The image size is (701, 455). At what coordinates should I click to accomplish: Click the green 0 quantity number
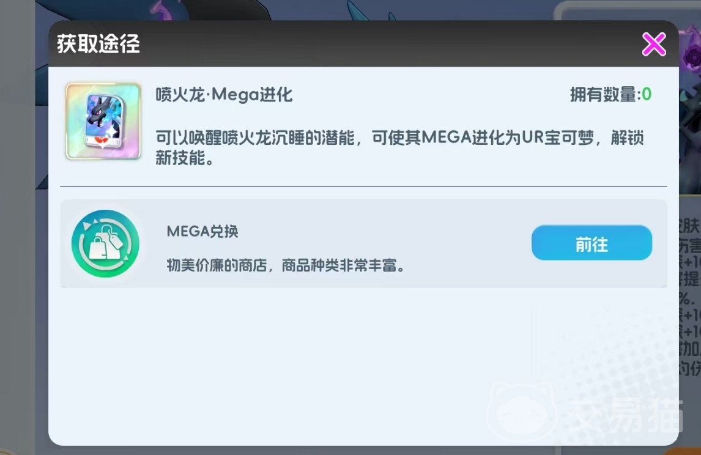647,94
